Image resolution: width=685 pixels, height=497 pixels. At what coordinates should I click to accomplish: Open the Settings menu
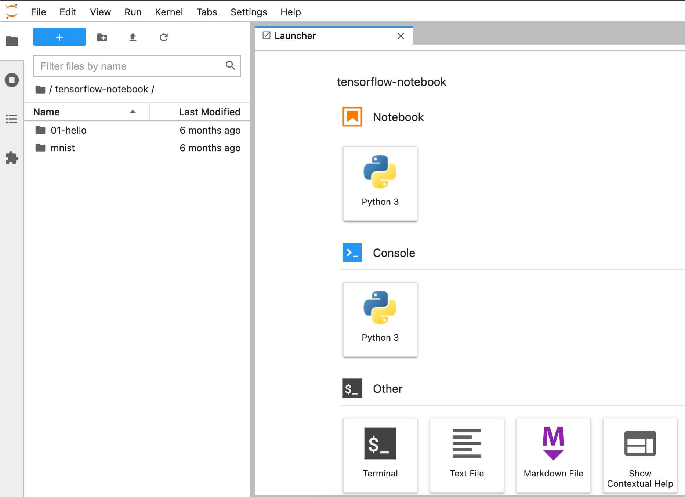point(249,12)
